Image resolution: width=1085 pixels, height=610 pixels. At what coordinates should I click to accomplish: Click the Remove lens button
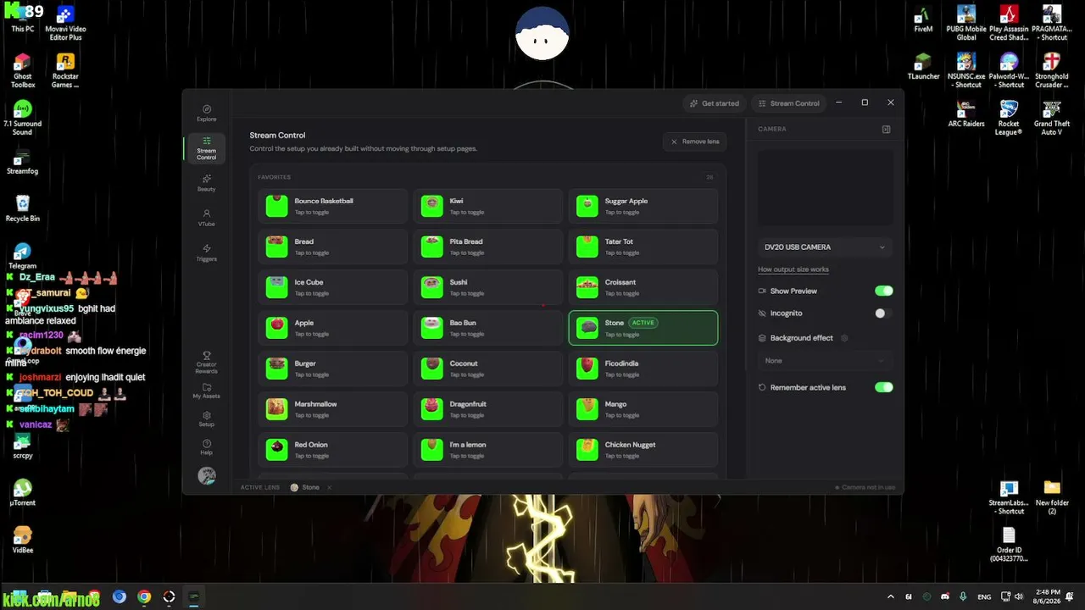(695, 141)
